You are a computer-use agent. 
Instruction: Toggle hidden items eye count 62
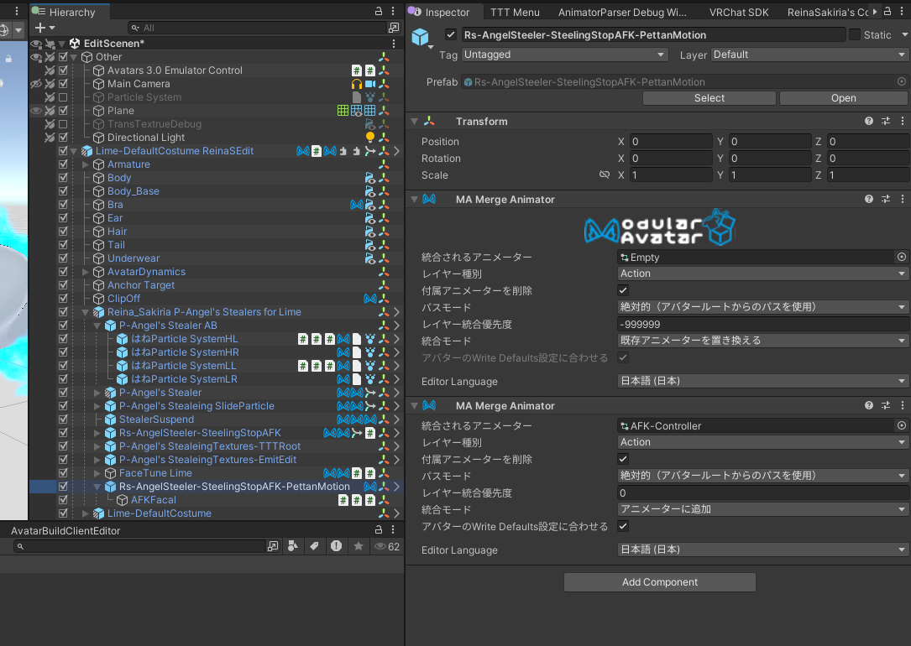coord(387,546)
